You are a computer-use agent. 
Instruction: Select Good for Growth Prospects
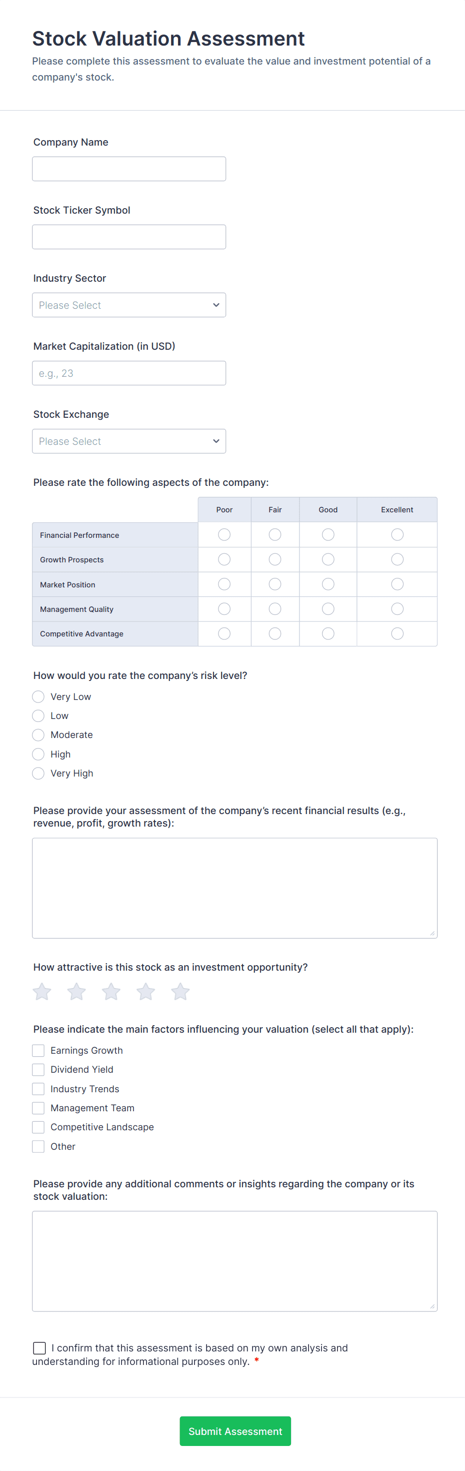(327, 559)
